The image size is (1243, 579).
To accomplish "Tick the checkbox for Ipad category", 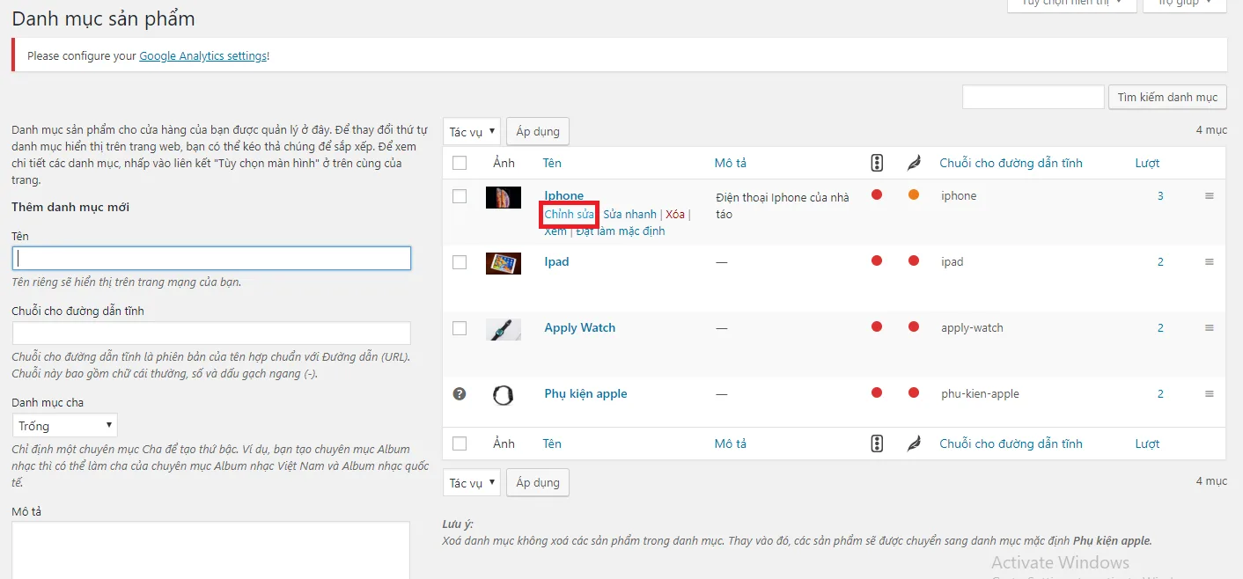I will [x=460, y=262].
